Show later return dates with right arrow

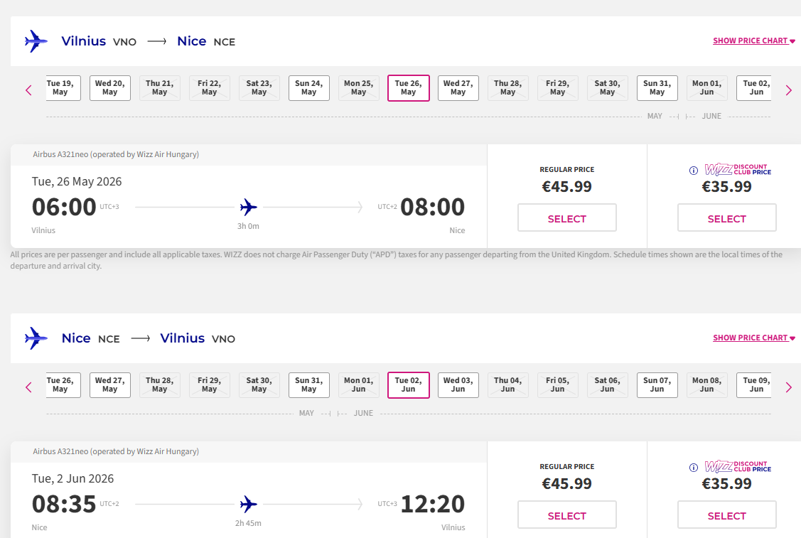788,387
